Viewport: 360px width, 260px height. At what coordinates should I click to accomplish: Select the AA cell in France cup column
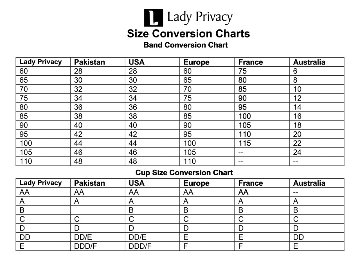pyautogui.click(x=244, y=192)
